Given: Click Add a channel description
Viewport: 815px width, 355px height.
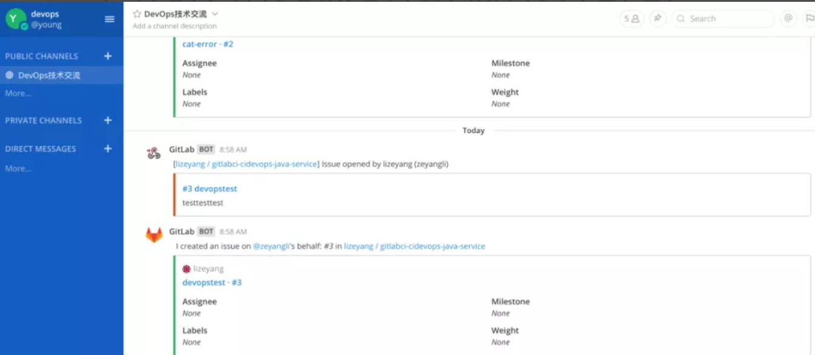Looking at the screenshot, I should tap(175, 26).
